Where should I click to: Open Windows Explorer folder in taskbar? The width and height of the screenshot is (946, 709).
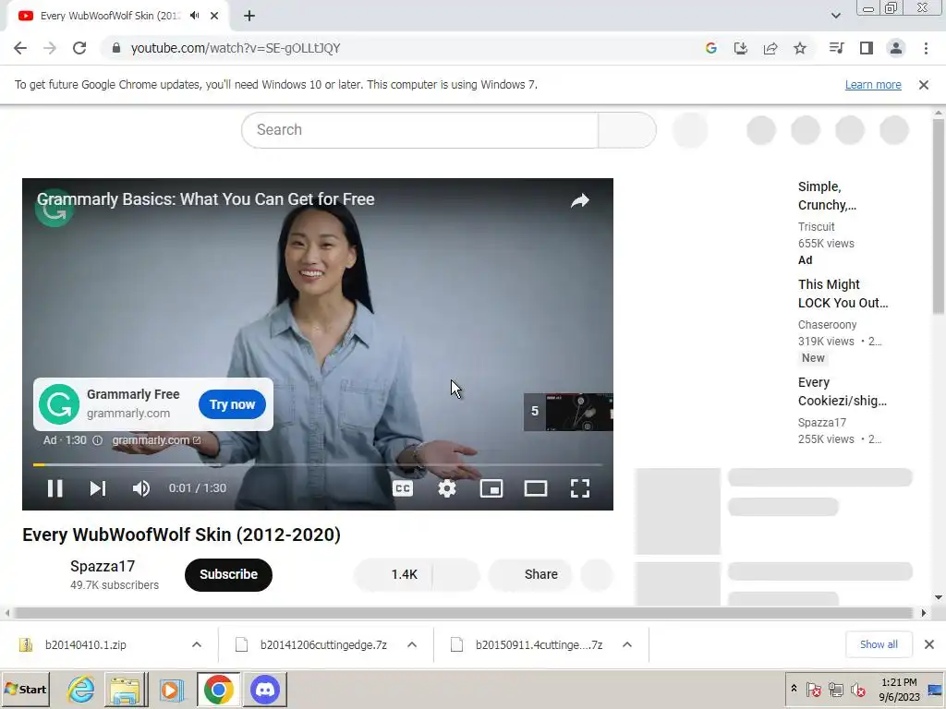click(x=126, y=689)
